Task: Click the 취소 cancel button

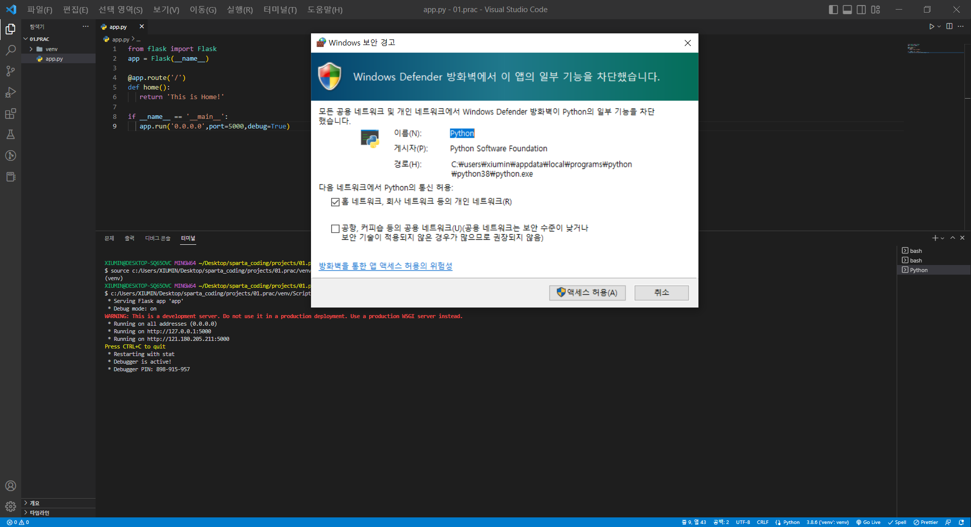Action: coord(661,293)
